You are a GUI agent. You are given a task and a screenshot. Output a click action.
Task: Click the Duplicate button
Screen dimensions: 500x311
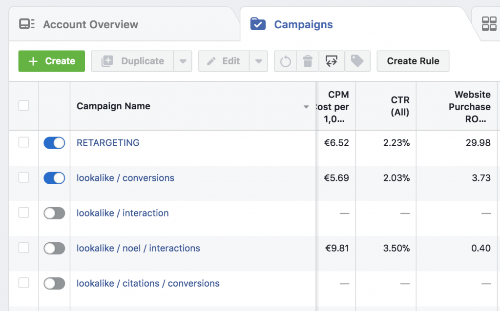coord(133,61)
